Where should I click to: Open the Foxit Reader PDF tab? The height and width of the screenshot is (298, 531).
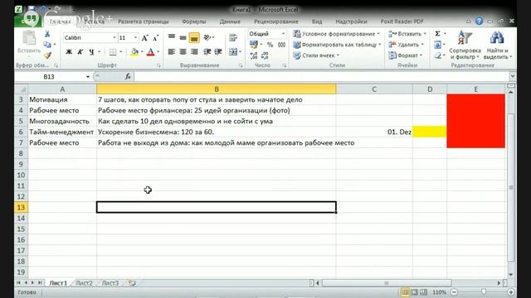(x=402, y=22)
